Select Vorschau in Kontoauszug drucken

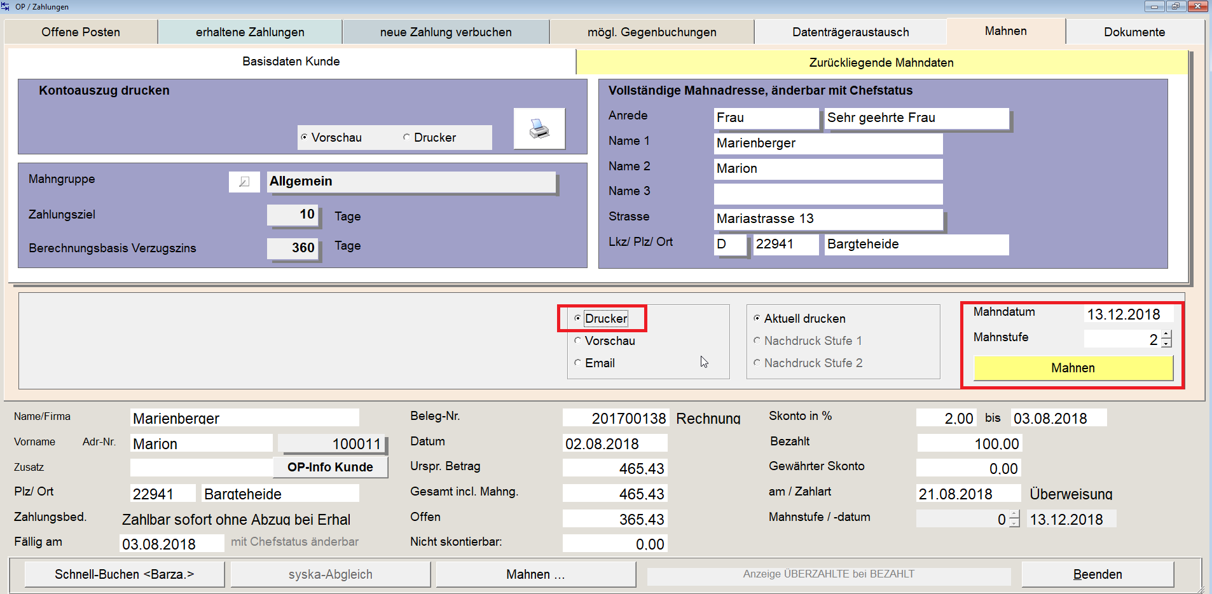pyautogui.click(x=331, y=137)
